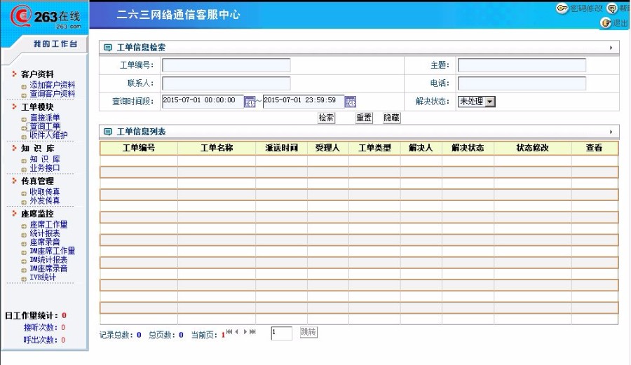Open 查询工单 in the sidebar
631x365 pixels.
[45, 126]
